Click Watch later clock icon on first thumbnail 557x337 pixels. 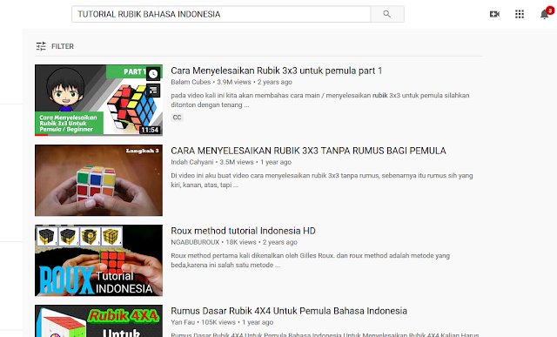coord(153,74)
